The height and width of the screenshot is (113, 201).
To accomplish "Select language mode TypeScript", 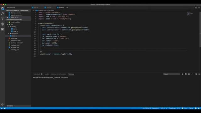I will (x=172, y=108).
